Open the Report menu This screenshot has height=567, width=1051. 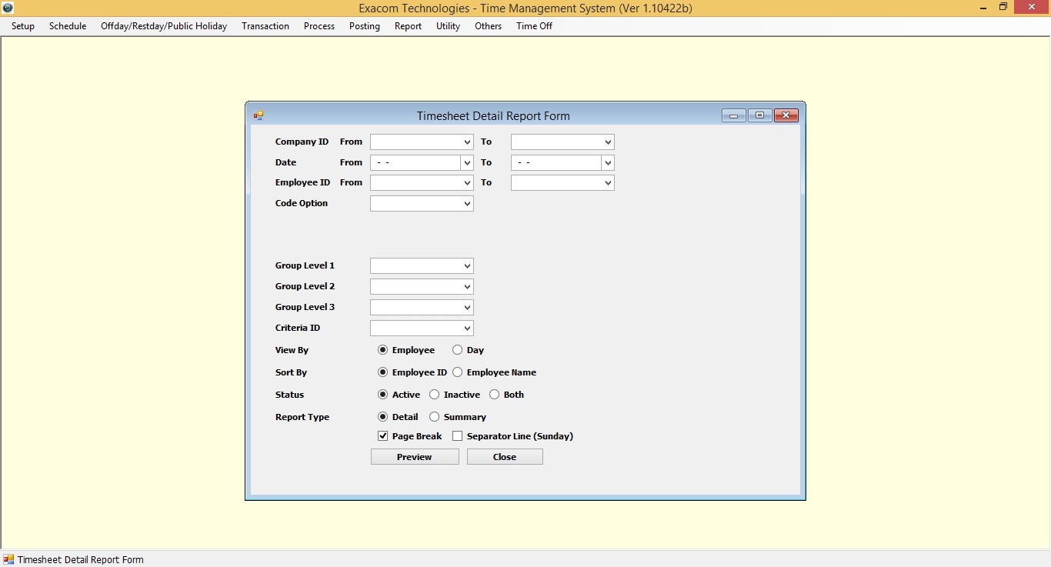[x=408, y=26]
